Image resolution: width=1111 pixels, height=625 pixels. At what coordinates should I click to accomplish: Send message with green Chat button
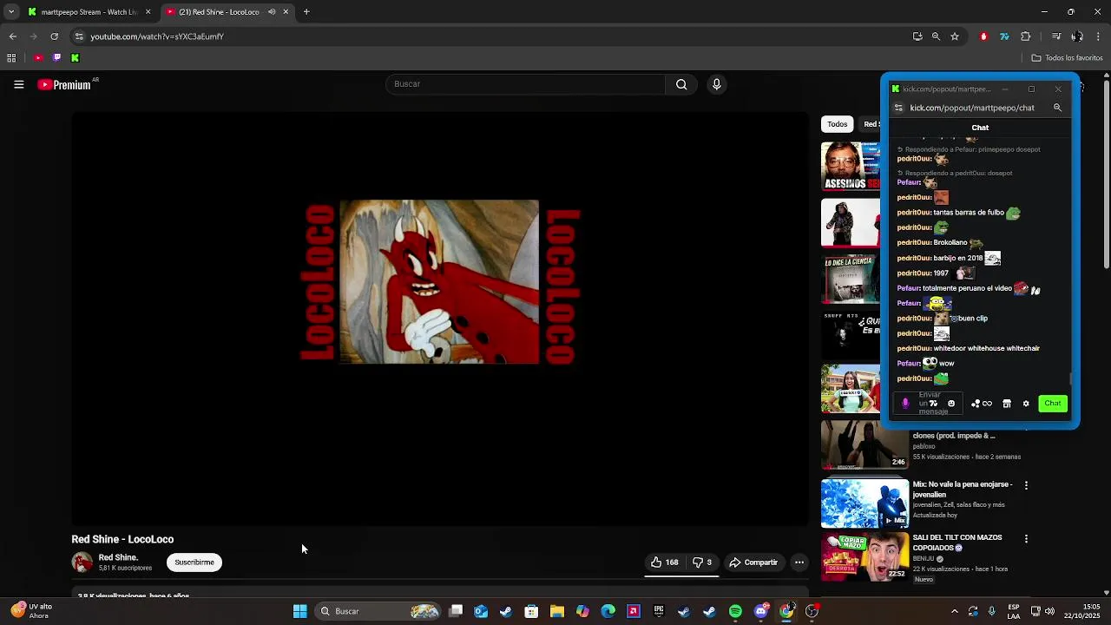[1053, 404]
